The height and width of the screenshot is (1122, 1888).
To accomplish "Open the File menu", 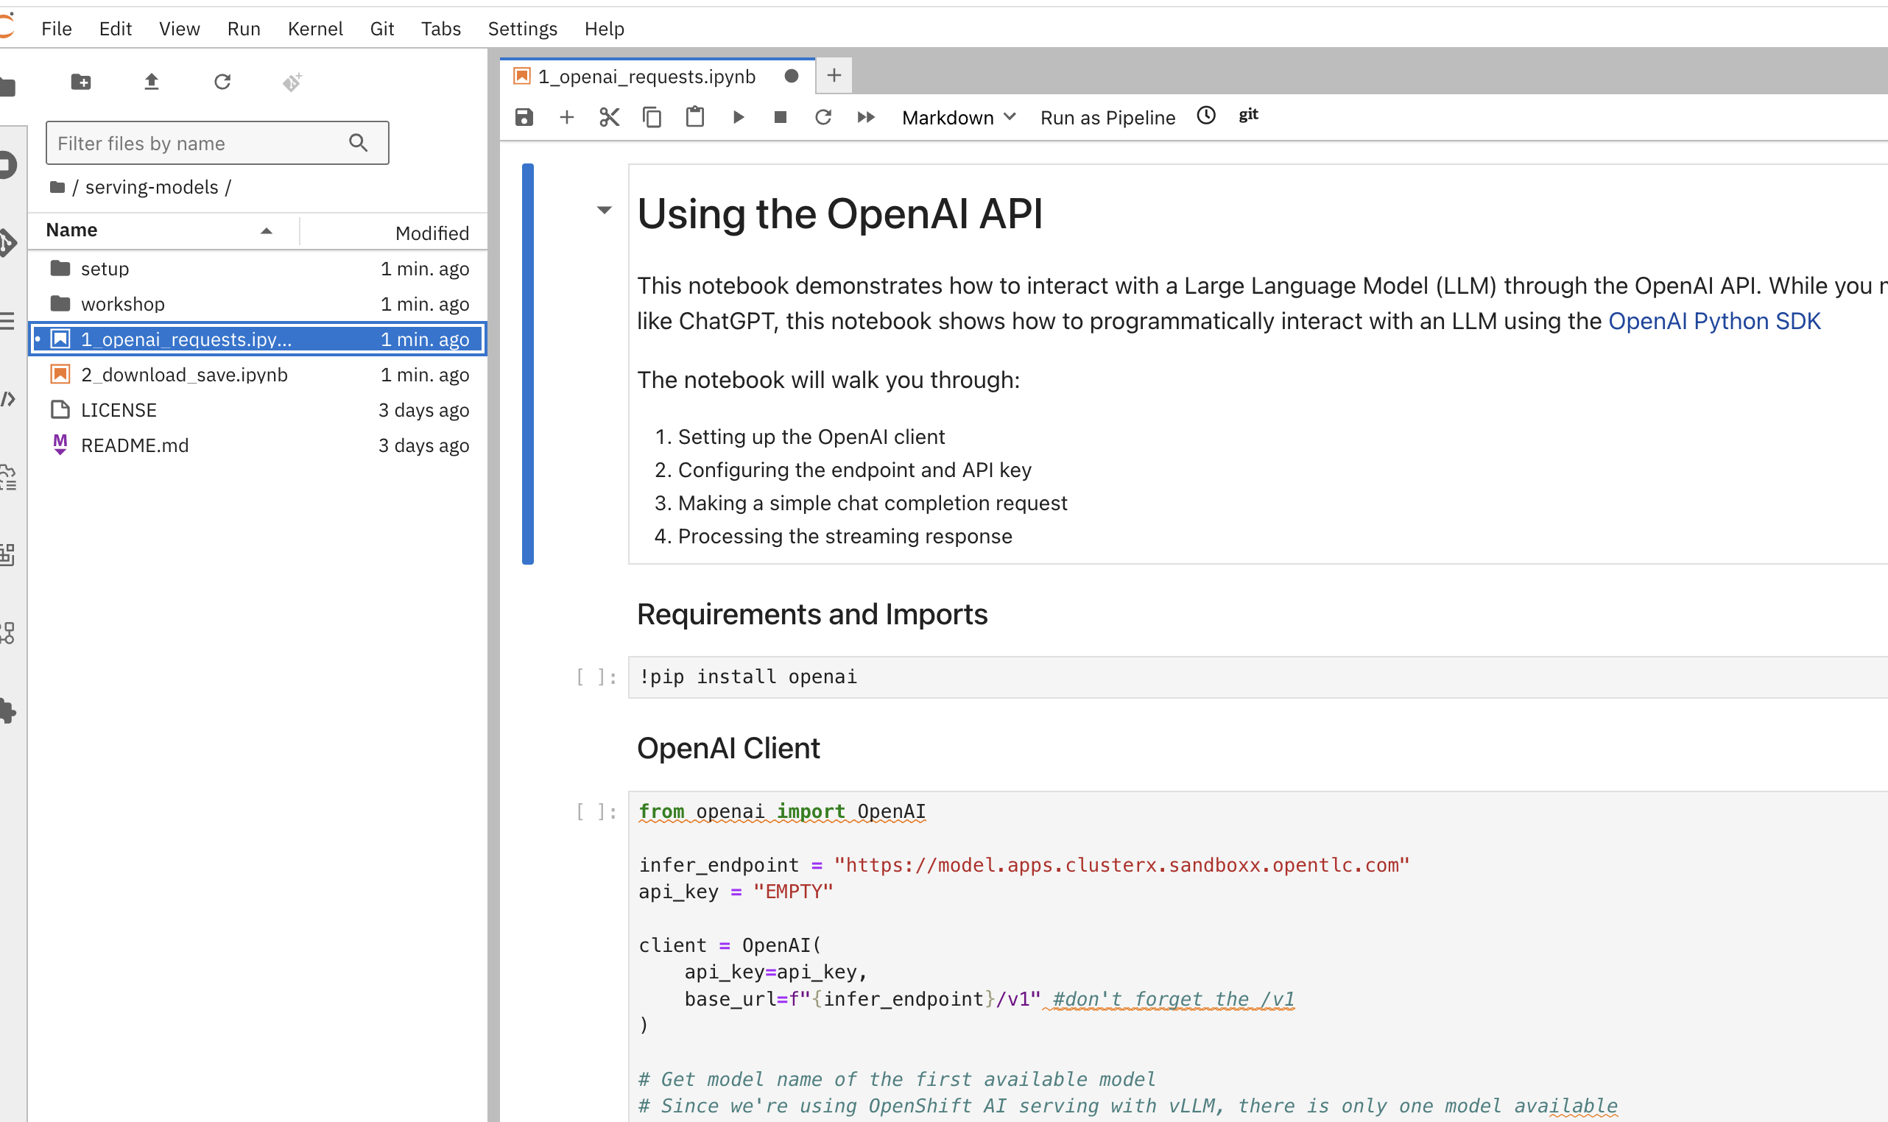I will [x=57, y=29].
